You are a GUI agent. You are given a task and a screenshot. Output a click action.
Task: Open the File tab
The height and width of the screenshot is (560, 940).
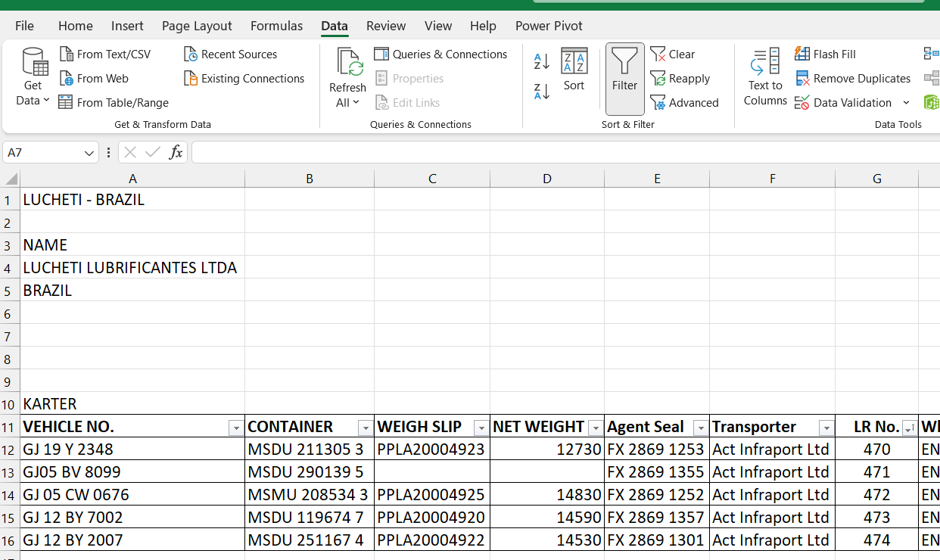[x=25, y=26]
